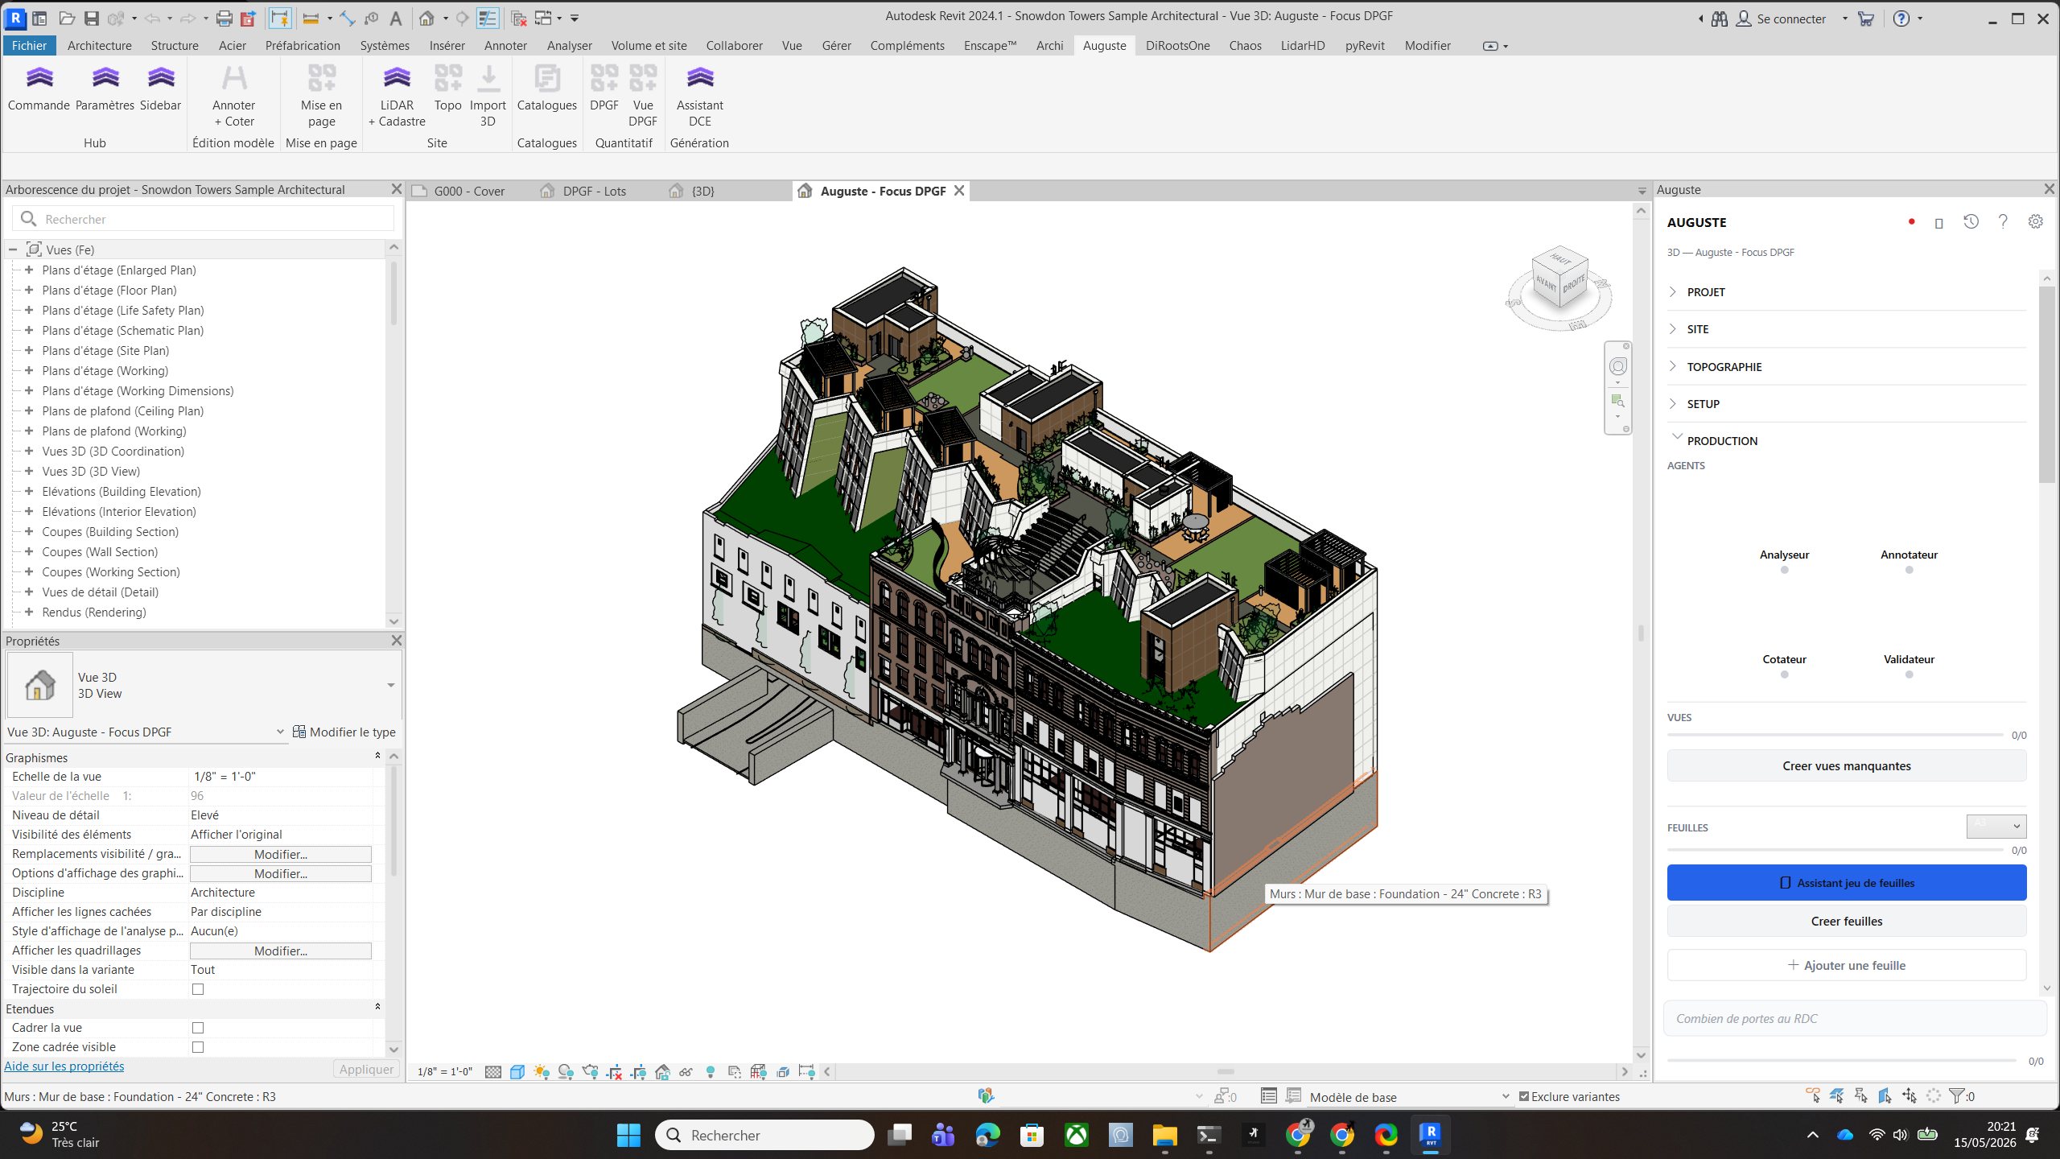Viewport: 2060px width, 1159px height.
Task: Click the Save icon in quick access toolbar
Action: pyautogui.click(x=92, y=18)
